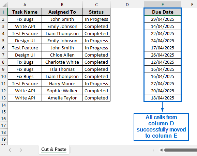197x156 pixels.
Task: Select the Charlotte White cell
Action: 62,62
